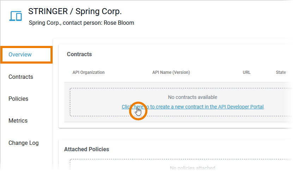Click the Contracts section heading in the panel

point(79,54)
